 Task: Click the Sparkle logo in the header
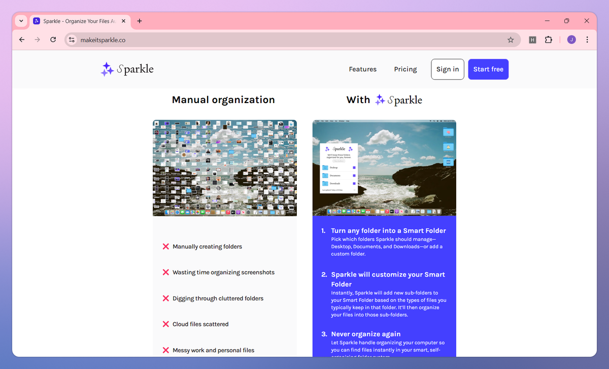point(127,69)
